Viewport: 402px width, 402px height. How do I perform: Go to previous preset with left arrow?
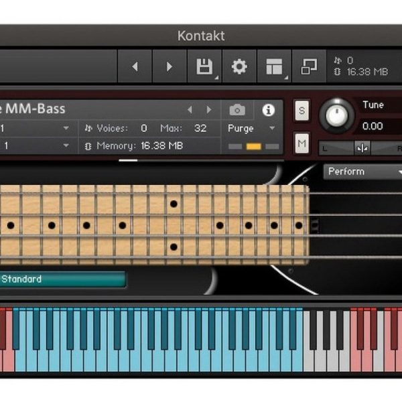pyautogui.click(x=135, y=66)
